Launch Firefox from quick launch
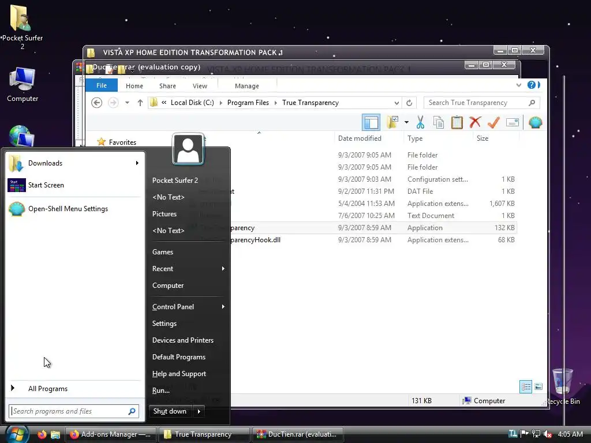 pos(42,434)
